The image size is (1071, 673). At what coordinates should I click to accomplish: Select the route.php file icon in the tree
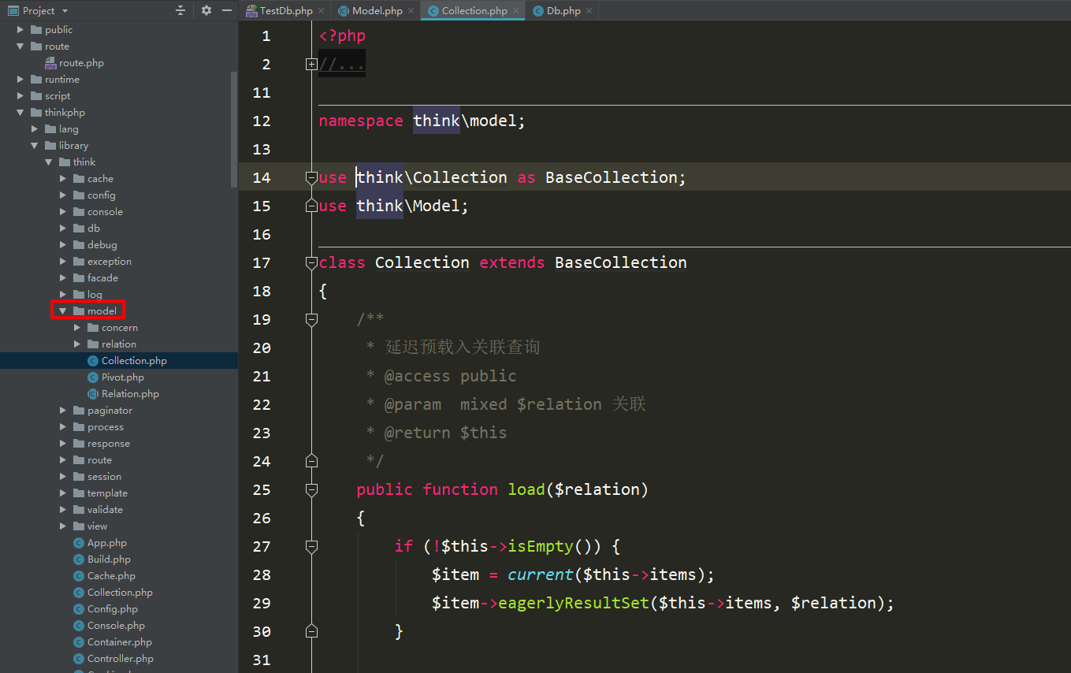51,63
